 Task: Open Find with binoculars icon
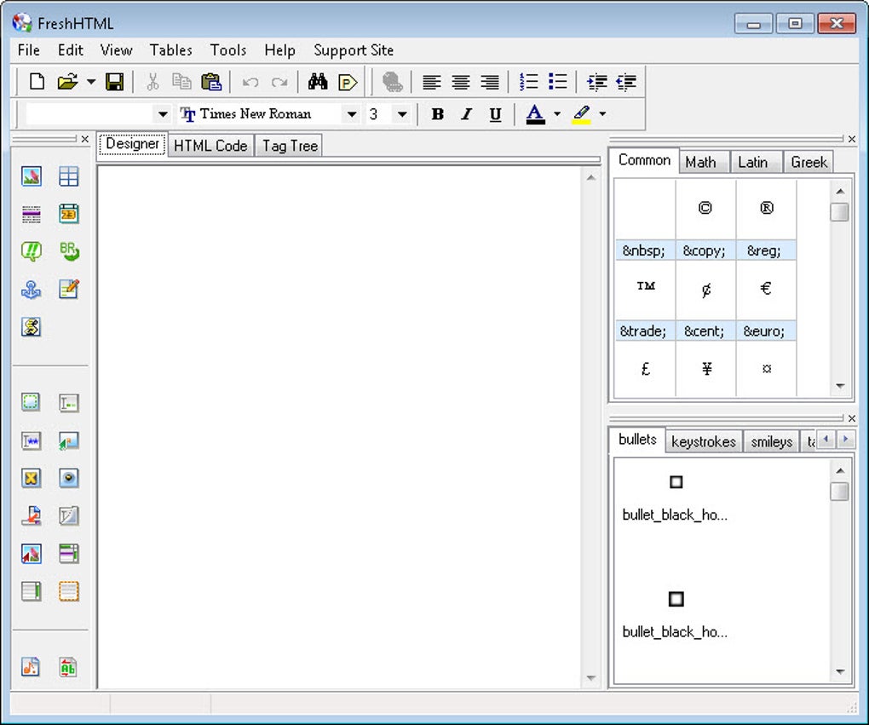(x=318, y=82)
